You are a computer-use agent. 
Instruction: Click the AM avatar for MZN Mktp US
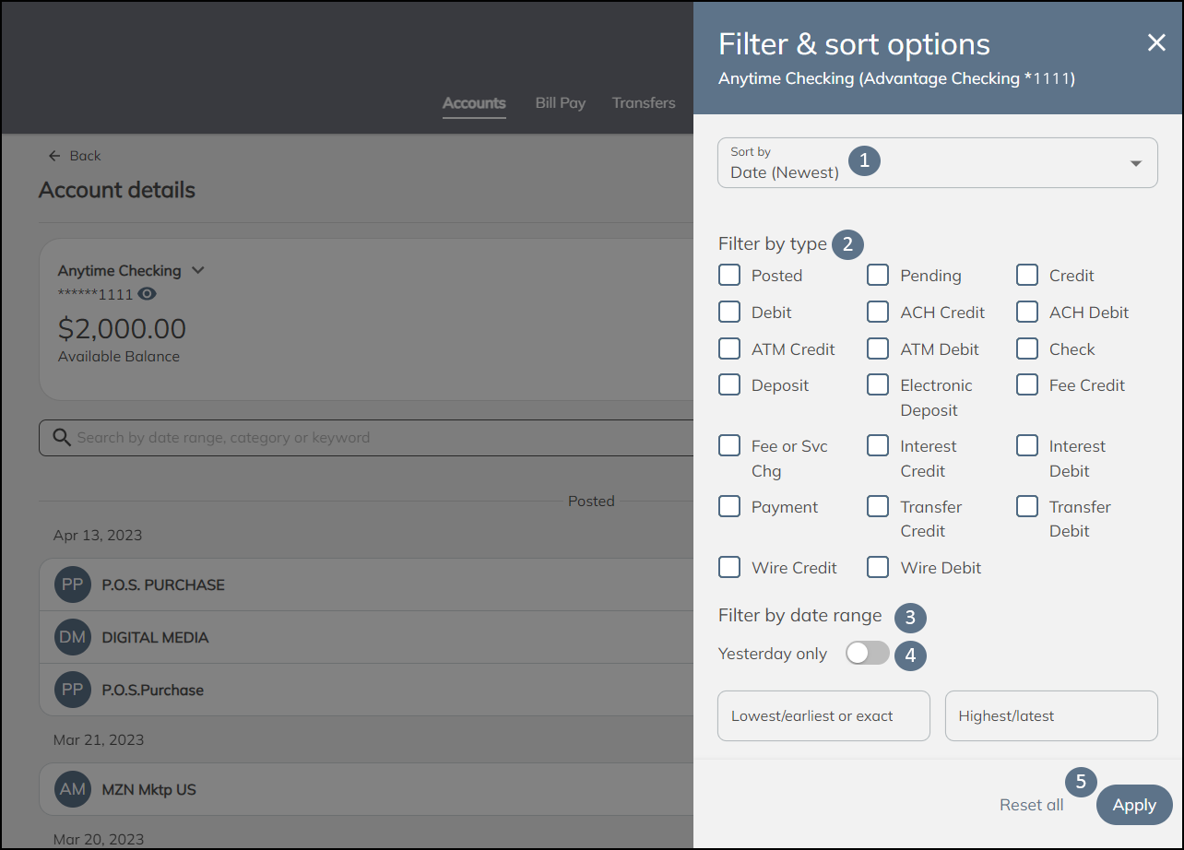click(73, 789)
